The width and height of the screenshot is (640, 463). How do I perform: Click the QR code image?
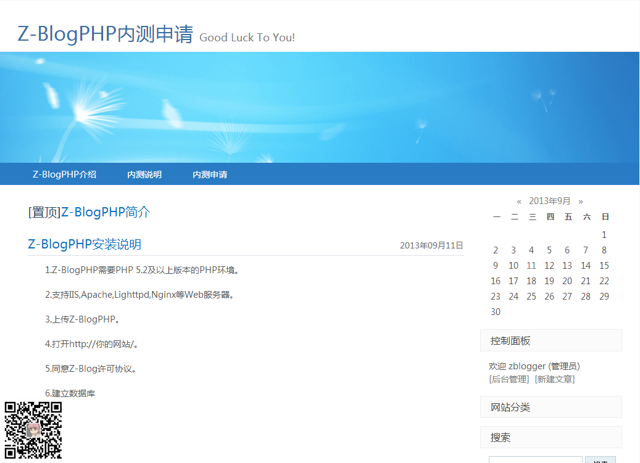tap(33, 431)
